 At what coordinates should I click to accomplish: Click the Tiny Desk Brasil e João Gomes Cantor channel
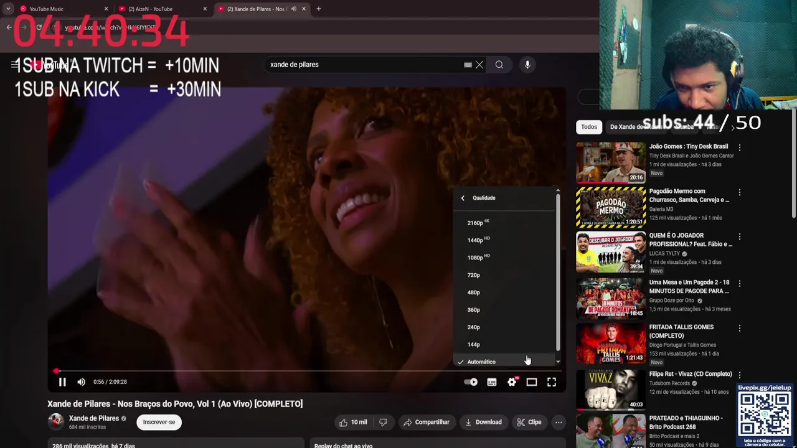[x=691, y=156]
